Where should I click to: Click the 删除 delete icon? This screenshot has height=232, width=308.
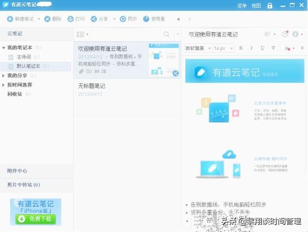coord(47,19)
